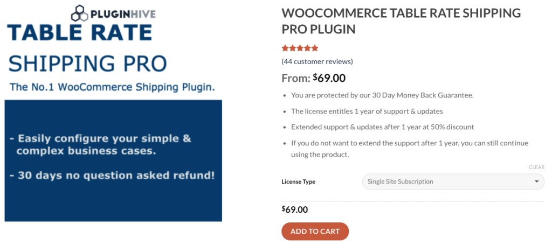The height and width of the screenshot is (245, 552).
Task: Click the first star in the rating
Action: pyautogui.click(x=285, y=48)
